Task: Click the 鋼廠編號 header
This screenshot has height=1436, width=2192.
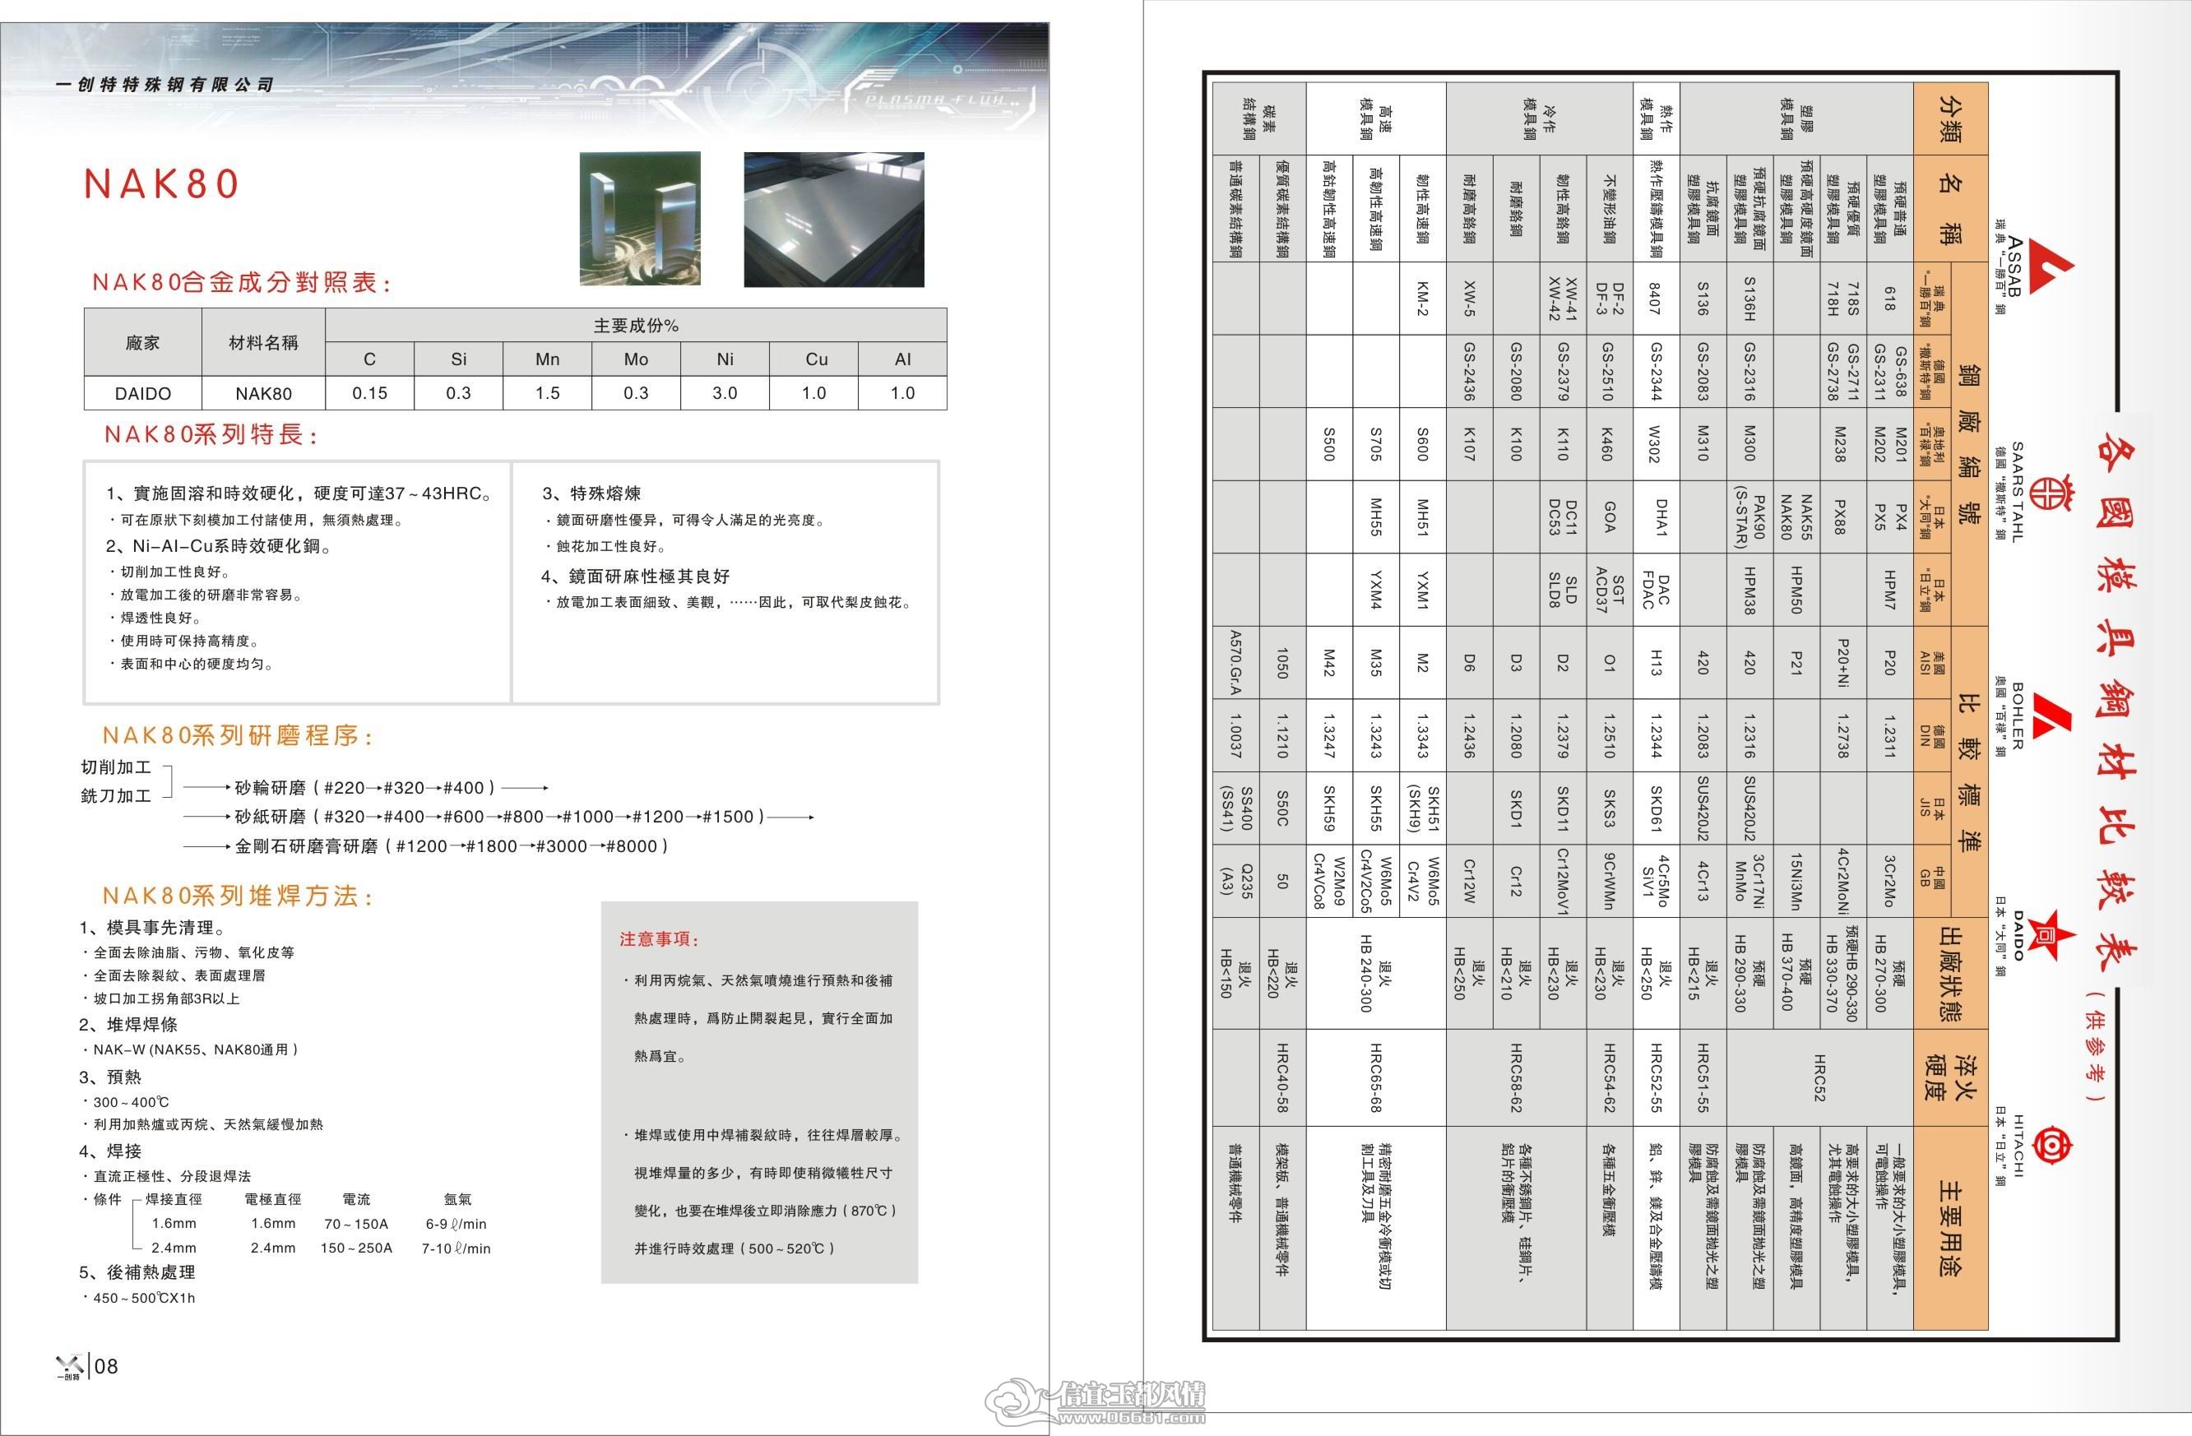Action: pyautogui.click(x=1968, y=445)
